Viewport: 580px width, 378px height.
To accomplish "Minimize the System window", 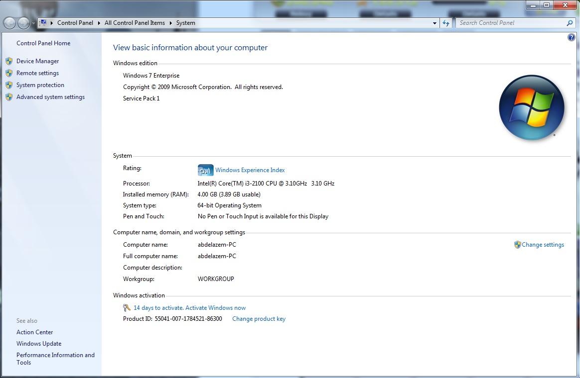I will click(x=533, y=5).
